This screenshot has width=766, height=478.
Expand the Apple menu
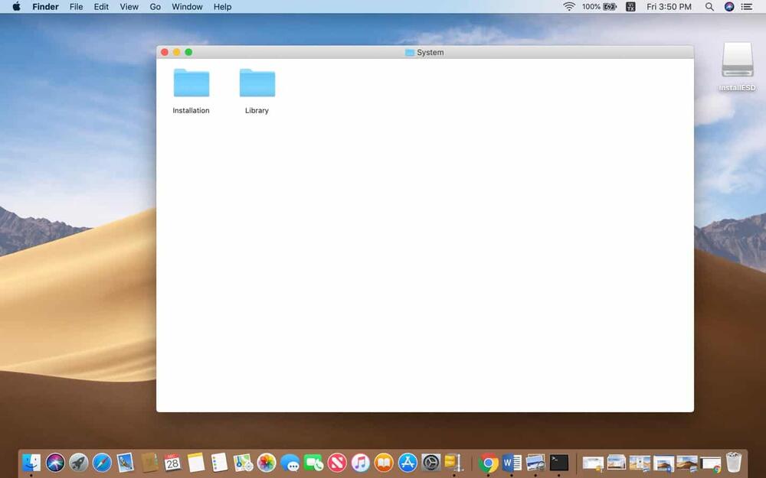pyautogui.click(x=16, y=7)
